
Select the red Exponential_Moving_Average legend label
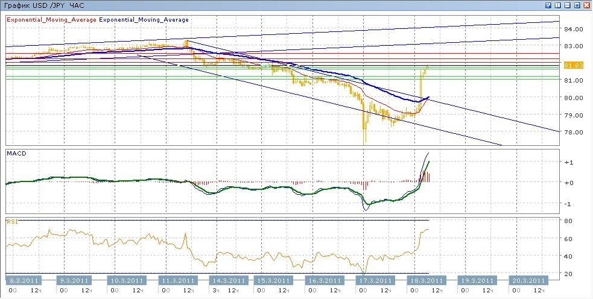click(x=51, y=20)
